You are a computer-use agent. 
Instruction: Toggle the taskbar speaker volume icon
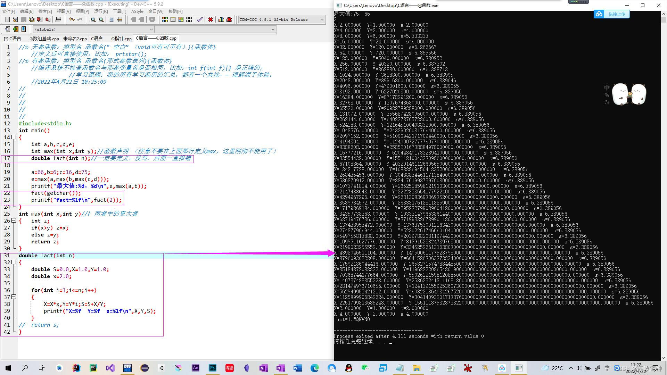(x=579, y=368)
